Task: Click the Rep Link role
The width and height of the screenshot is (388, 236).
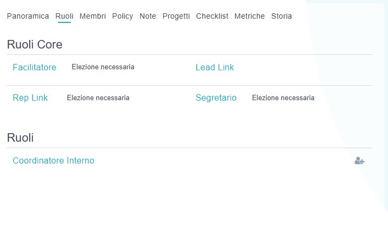Action: 30,98
